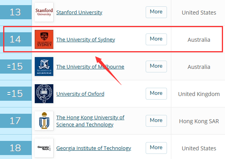Click the University of Oxford crest

click(44, 94)
